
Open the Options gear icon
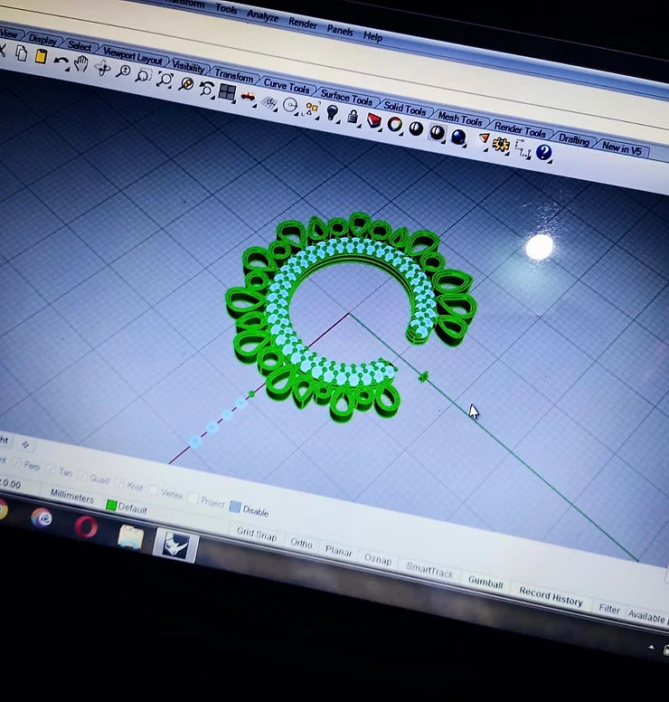[x=500, y=144]
